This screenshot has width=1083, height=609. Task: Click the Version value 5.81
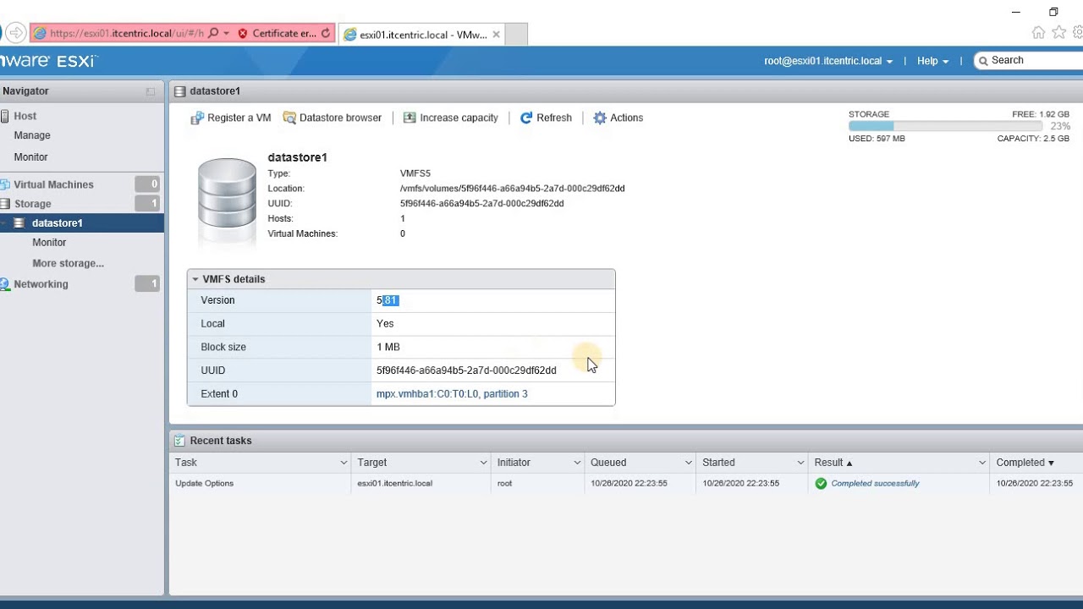[387, 300]
